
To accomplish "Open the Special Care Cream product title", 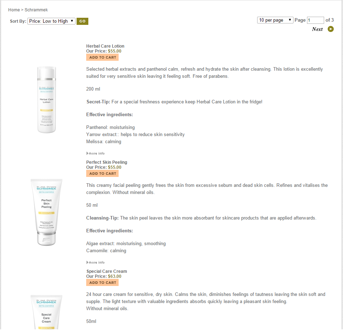I will point(106,271).
